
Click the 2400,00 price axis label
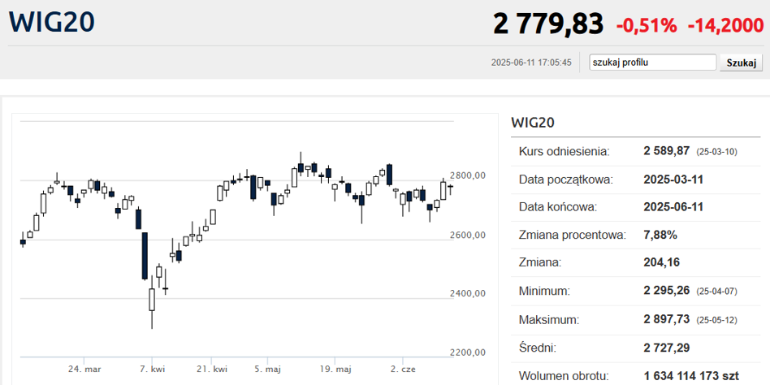(468, 293)
